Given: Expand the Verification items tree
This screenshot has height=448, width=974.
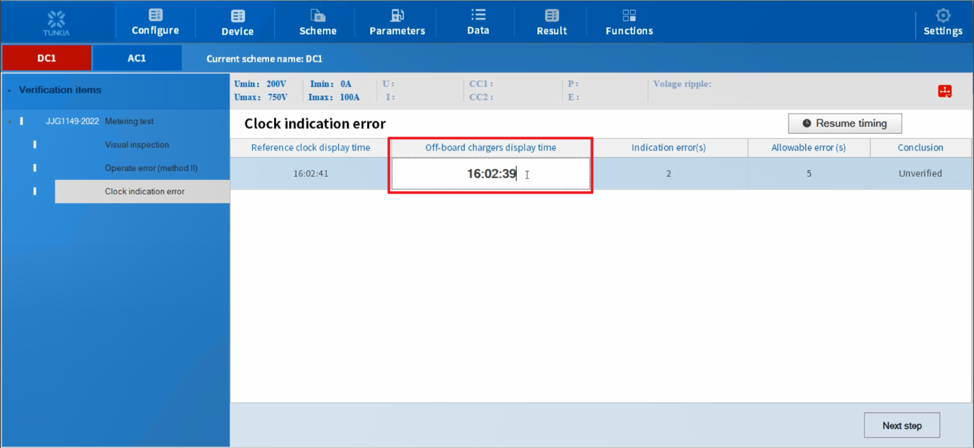Looking at the screenshot, I should (9, 90).
